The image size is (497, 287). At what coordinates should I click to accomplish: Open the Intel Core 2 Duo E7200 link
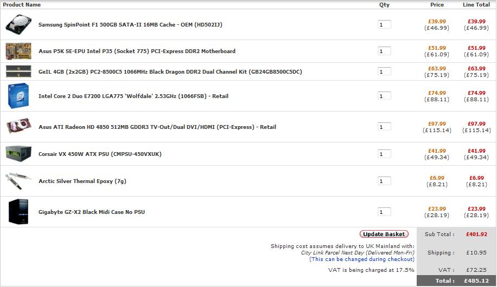pos(133,96)
